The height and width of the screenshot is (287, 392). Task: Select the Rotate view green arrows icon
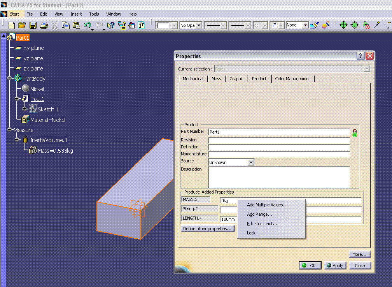click(x=355, y=25)
